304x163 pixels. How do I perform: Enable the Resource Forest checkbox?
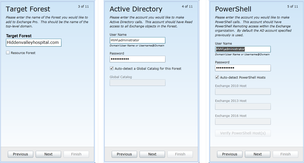click(x=8, y=53)
